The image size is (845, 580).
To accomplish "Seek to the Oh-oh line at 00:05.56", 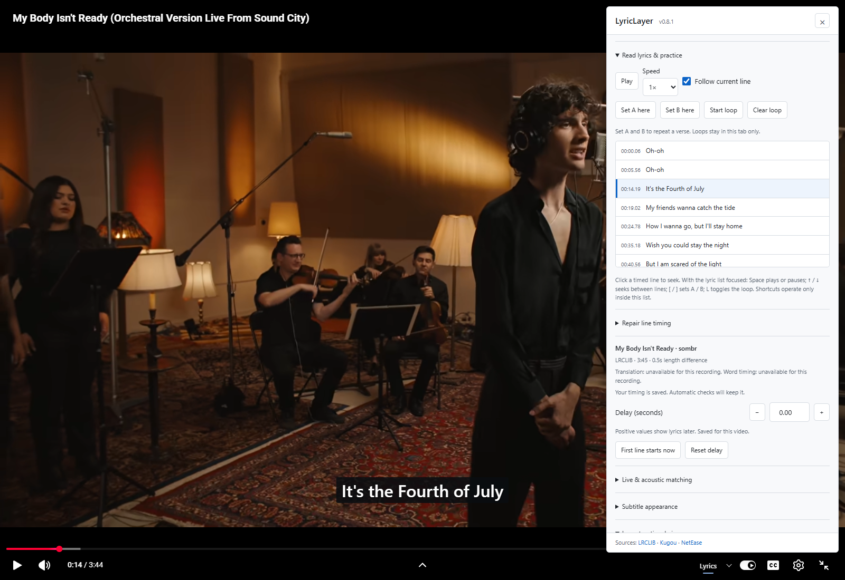I will coord(722,170).
